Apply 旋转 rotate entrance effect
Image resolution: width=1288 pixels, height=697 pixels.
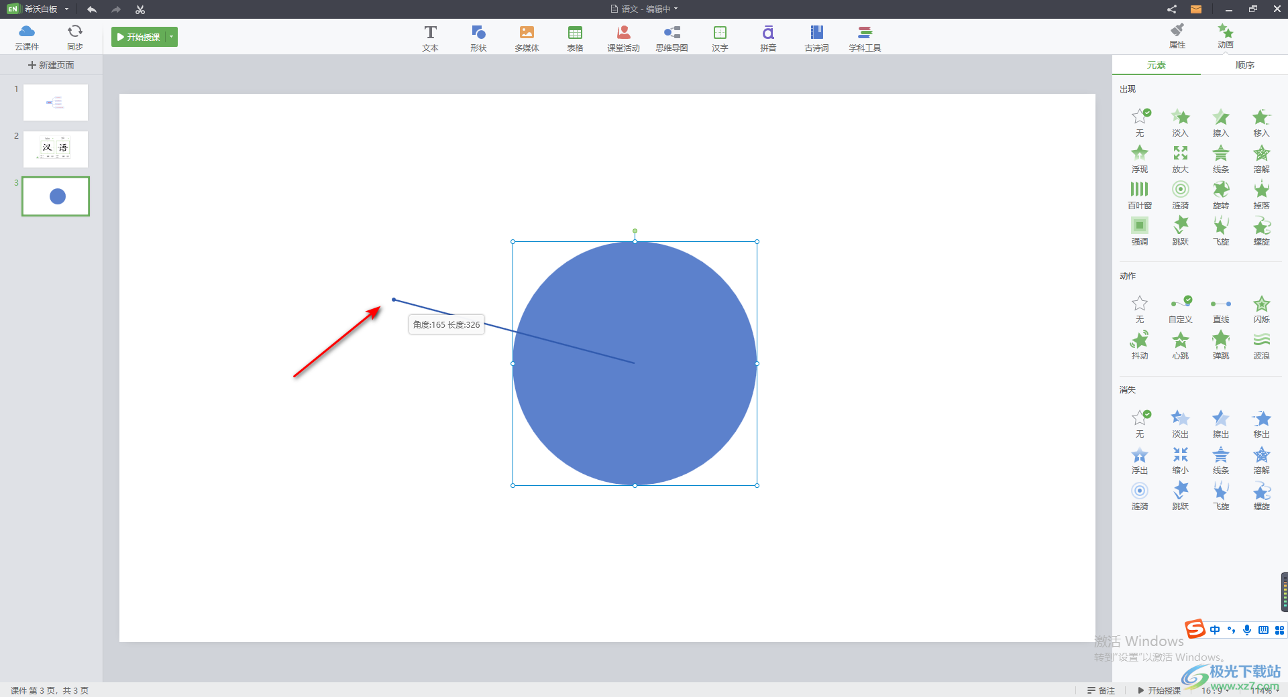click(1221, 195)
